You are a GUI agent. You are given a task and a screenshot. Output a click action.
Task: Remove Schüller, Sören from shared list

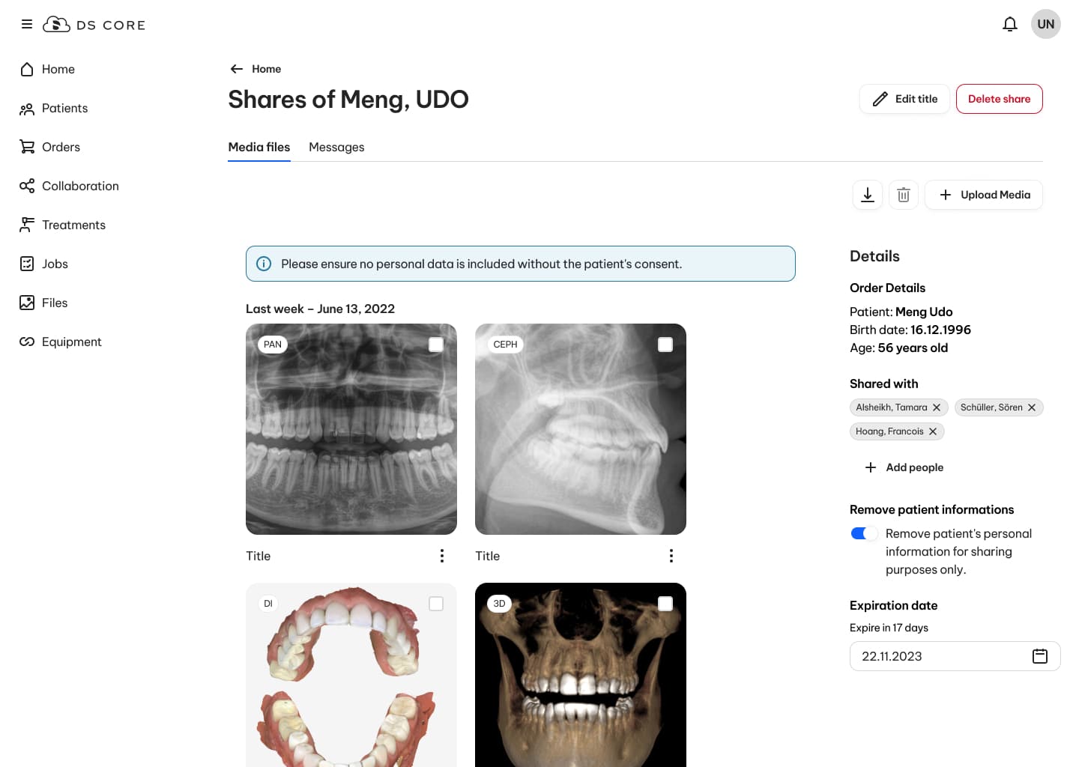[x=1032, y=407]
